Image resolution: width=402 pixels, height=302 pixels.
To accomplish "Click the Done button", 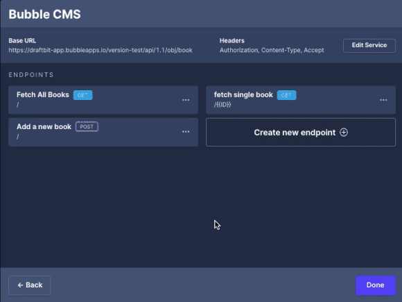I will (376, 285).
